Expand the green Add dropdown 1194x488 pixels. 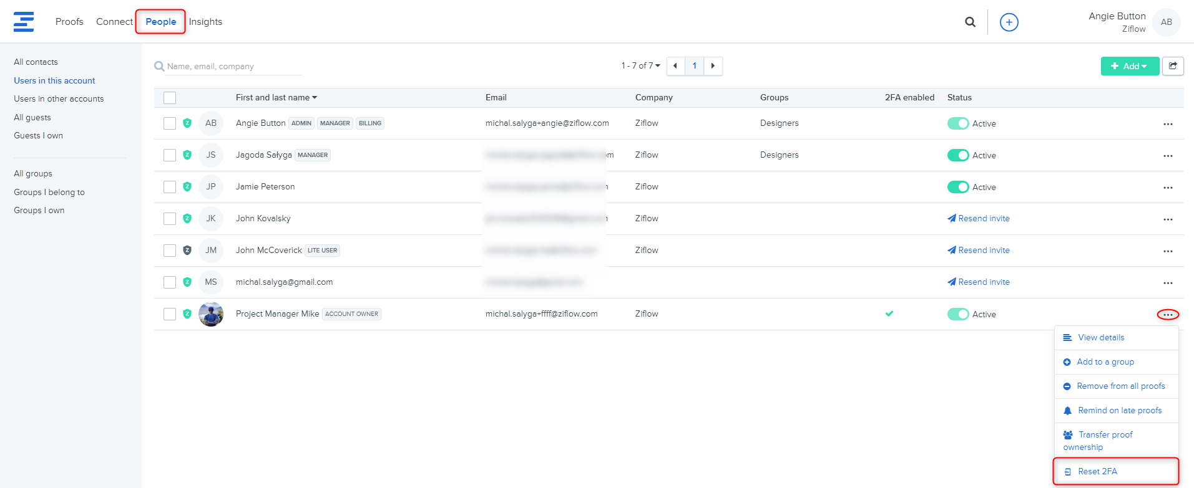(x=1129, y=66)
